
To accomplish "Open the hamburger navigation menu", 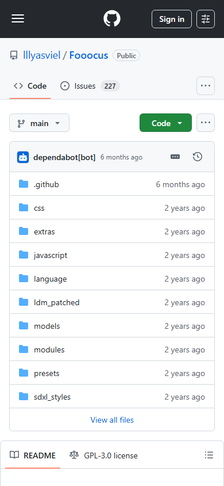I will click(x=18, y=19).
